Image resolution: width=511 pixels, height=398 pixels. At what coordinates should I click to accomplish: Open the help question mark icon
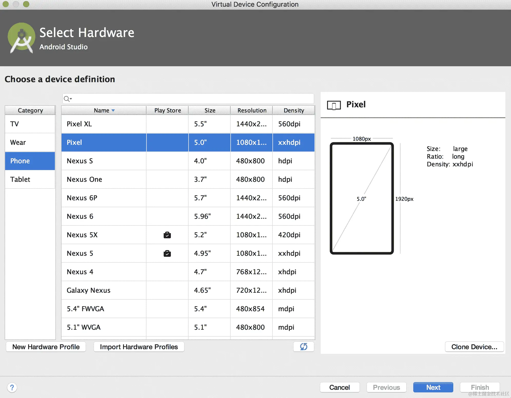12,387
